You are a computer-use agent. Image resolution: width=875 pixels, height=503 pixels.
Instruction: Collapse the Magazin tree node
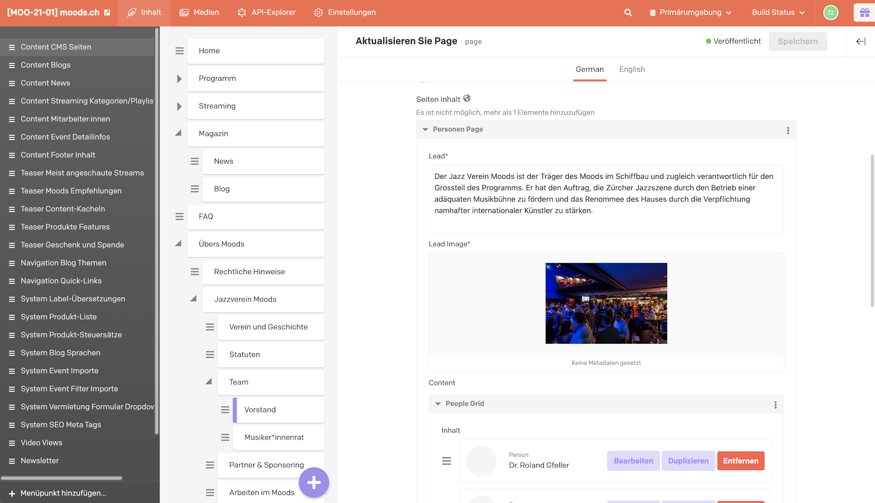pyautogui.click(x=178, y=133)
